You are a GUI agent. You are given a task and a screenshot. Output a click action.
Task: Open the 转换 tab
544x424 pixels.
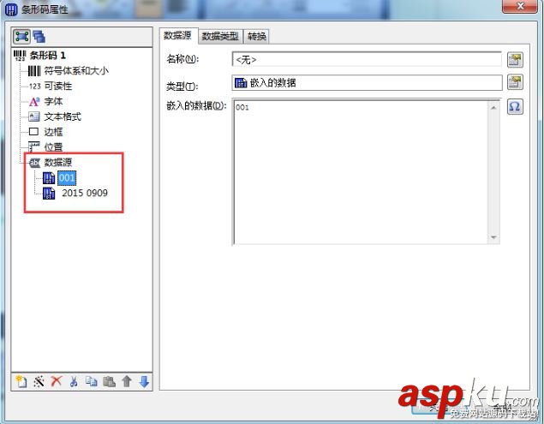tap(257, 36)
